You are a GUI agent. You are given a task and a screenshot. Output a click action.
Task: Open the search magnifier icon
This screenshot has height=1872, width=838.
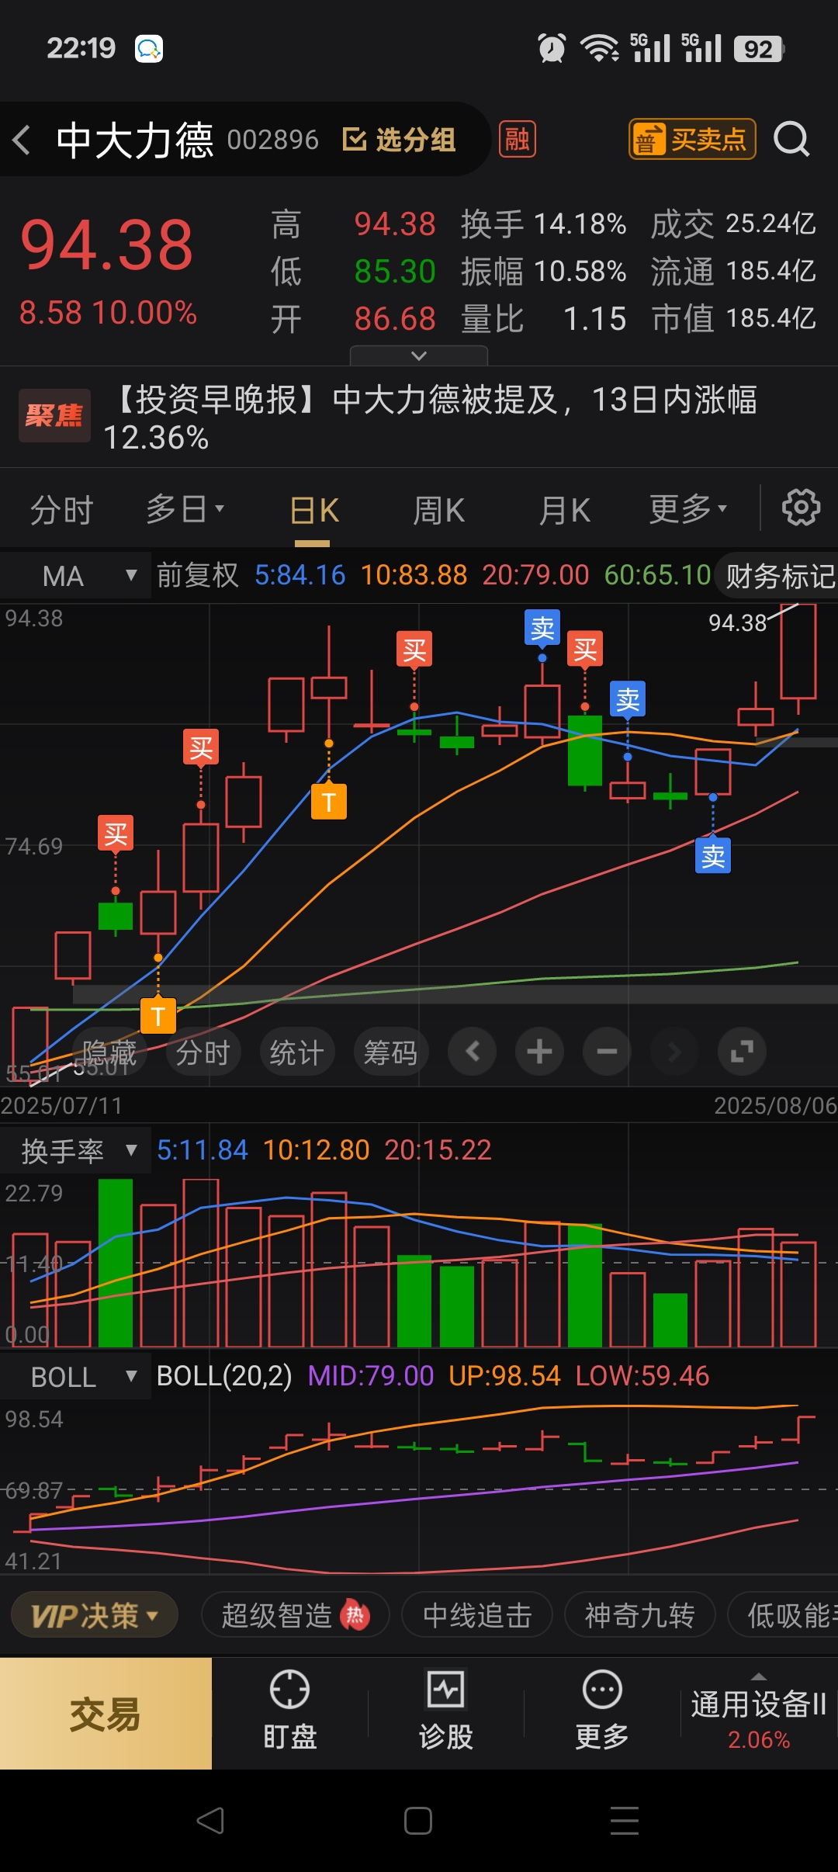pyautogui.click(x=791, y=140)
